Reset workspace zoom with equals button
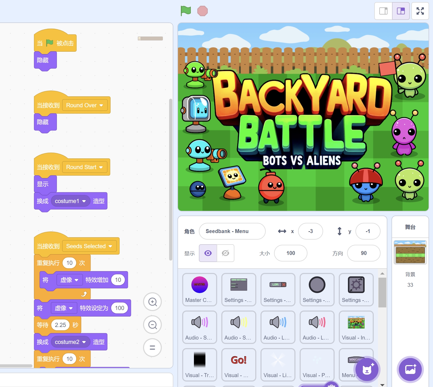 (152, 348)
